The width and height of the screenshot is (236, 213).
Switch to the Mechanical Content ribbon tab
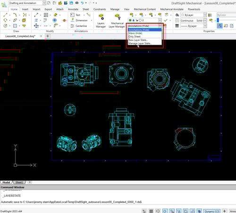pyautogui.click(x=145, y=9)
